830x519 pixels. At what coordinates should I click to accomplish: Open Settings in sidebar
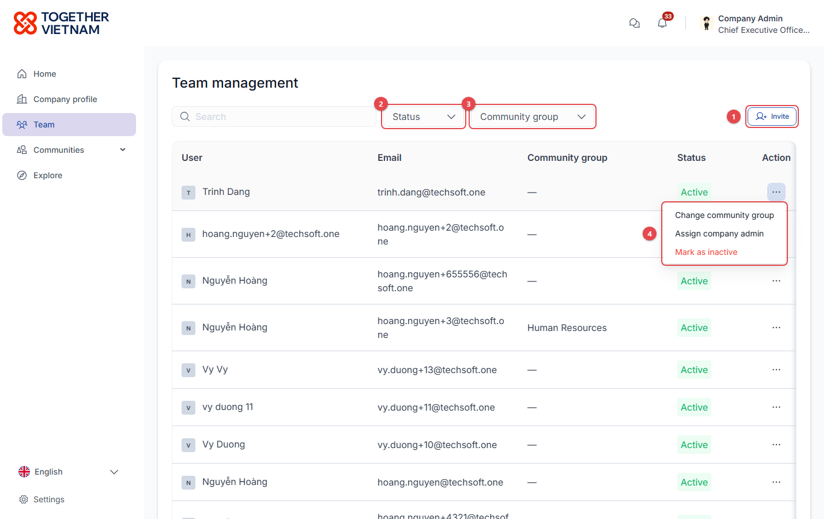[69, 499]
